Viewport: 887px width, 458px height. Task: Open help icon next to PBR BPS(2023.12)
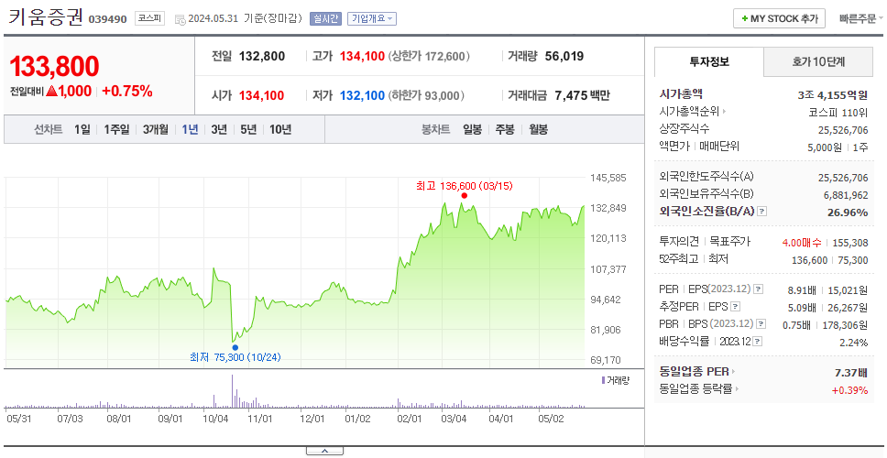pos(761,324)
